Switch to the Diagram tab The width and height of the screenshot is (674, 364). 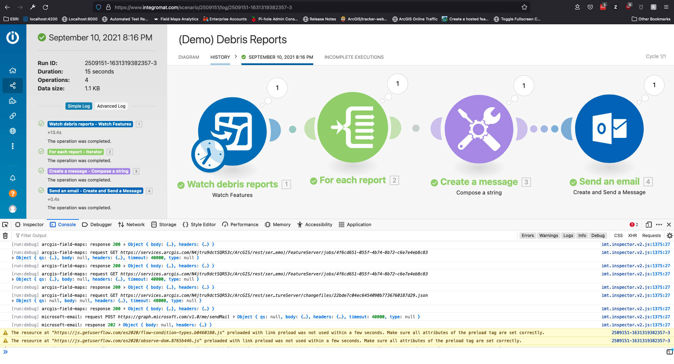point(189,57)
